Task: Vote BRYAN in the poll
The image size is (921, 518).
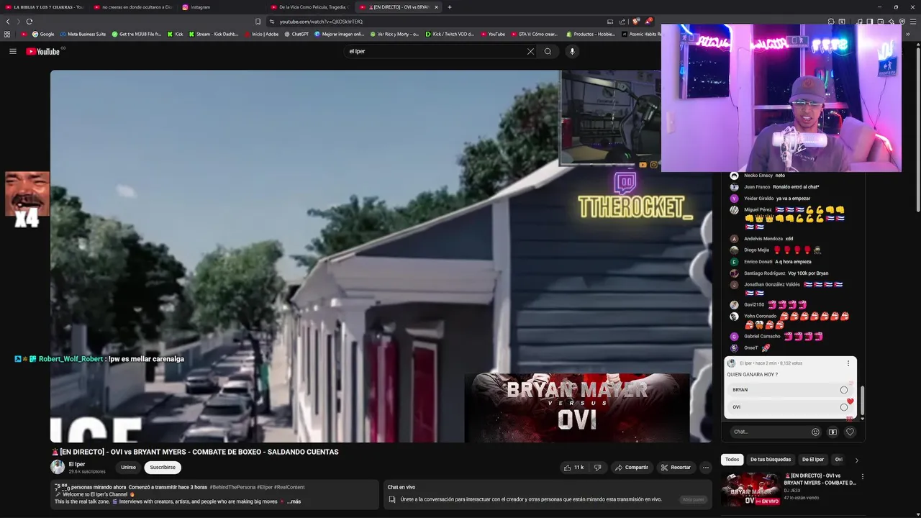Action: tap(790, 390)
